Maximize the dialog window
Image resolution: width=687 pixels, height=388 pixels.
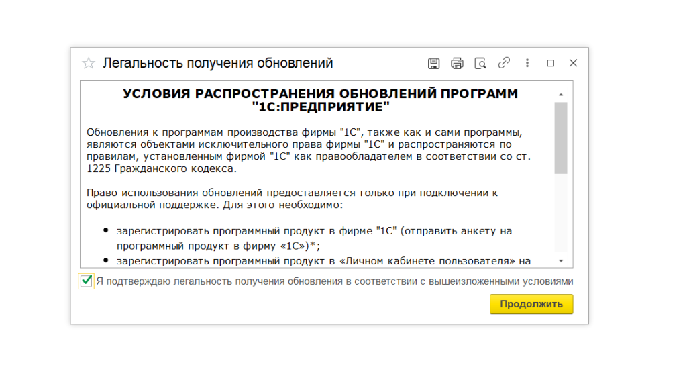click(551, 63)
